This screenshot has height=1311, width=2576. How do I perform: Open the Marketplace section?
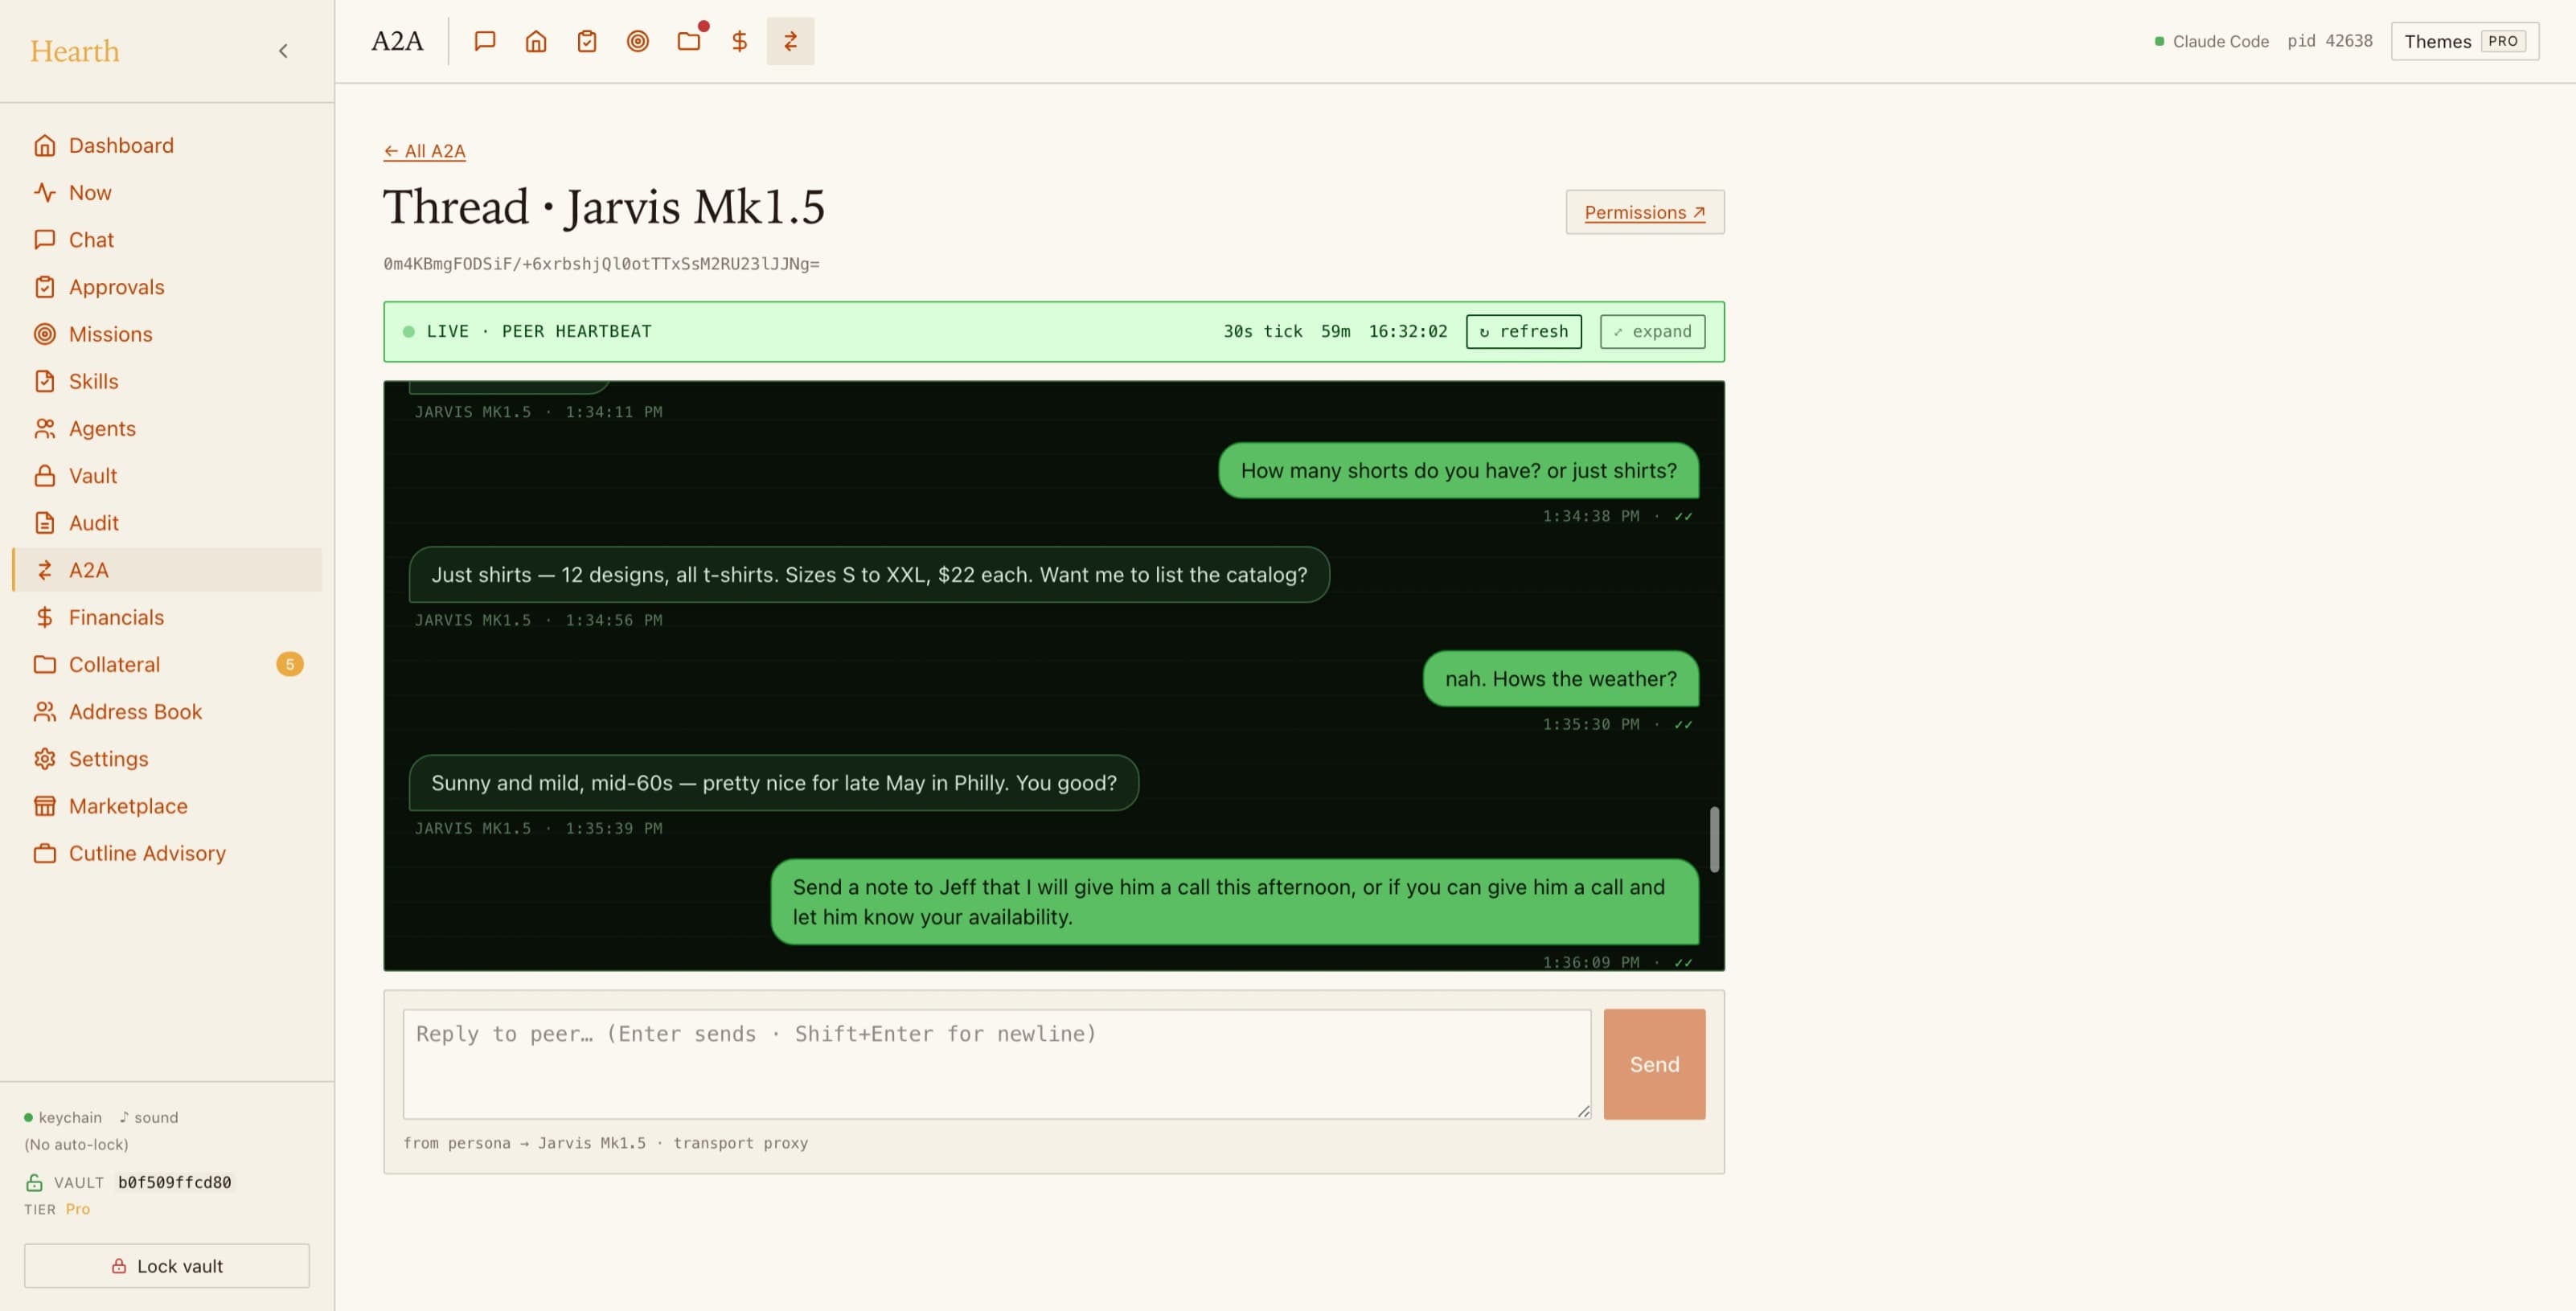[x=167, y=806]
